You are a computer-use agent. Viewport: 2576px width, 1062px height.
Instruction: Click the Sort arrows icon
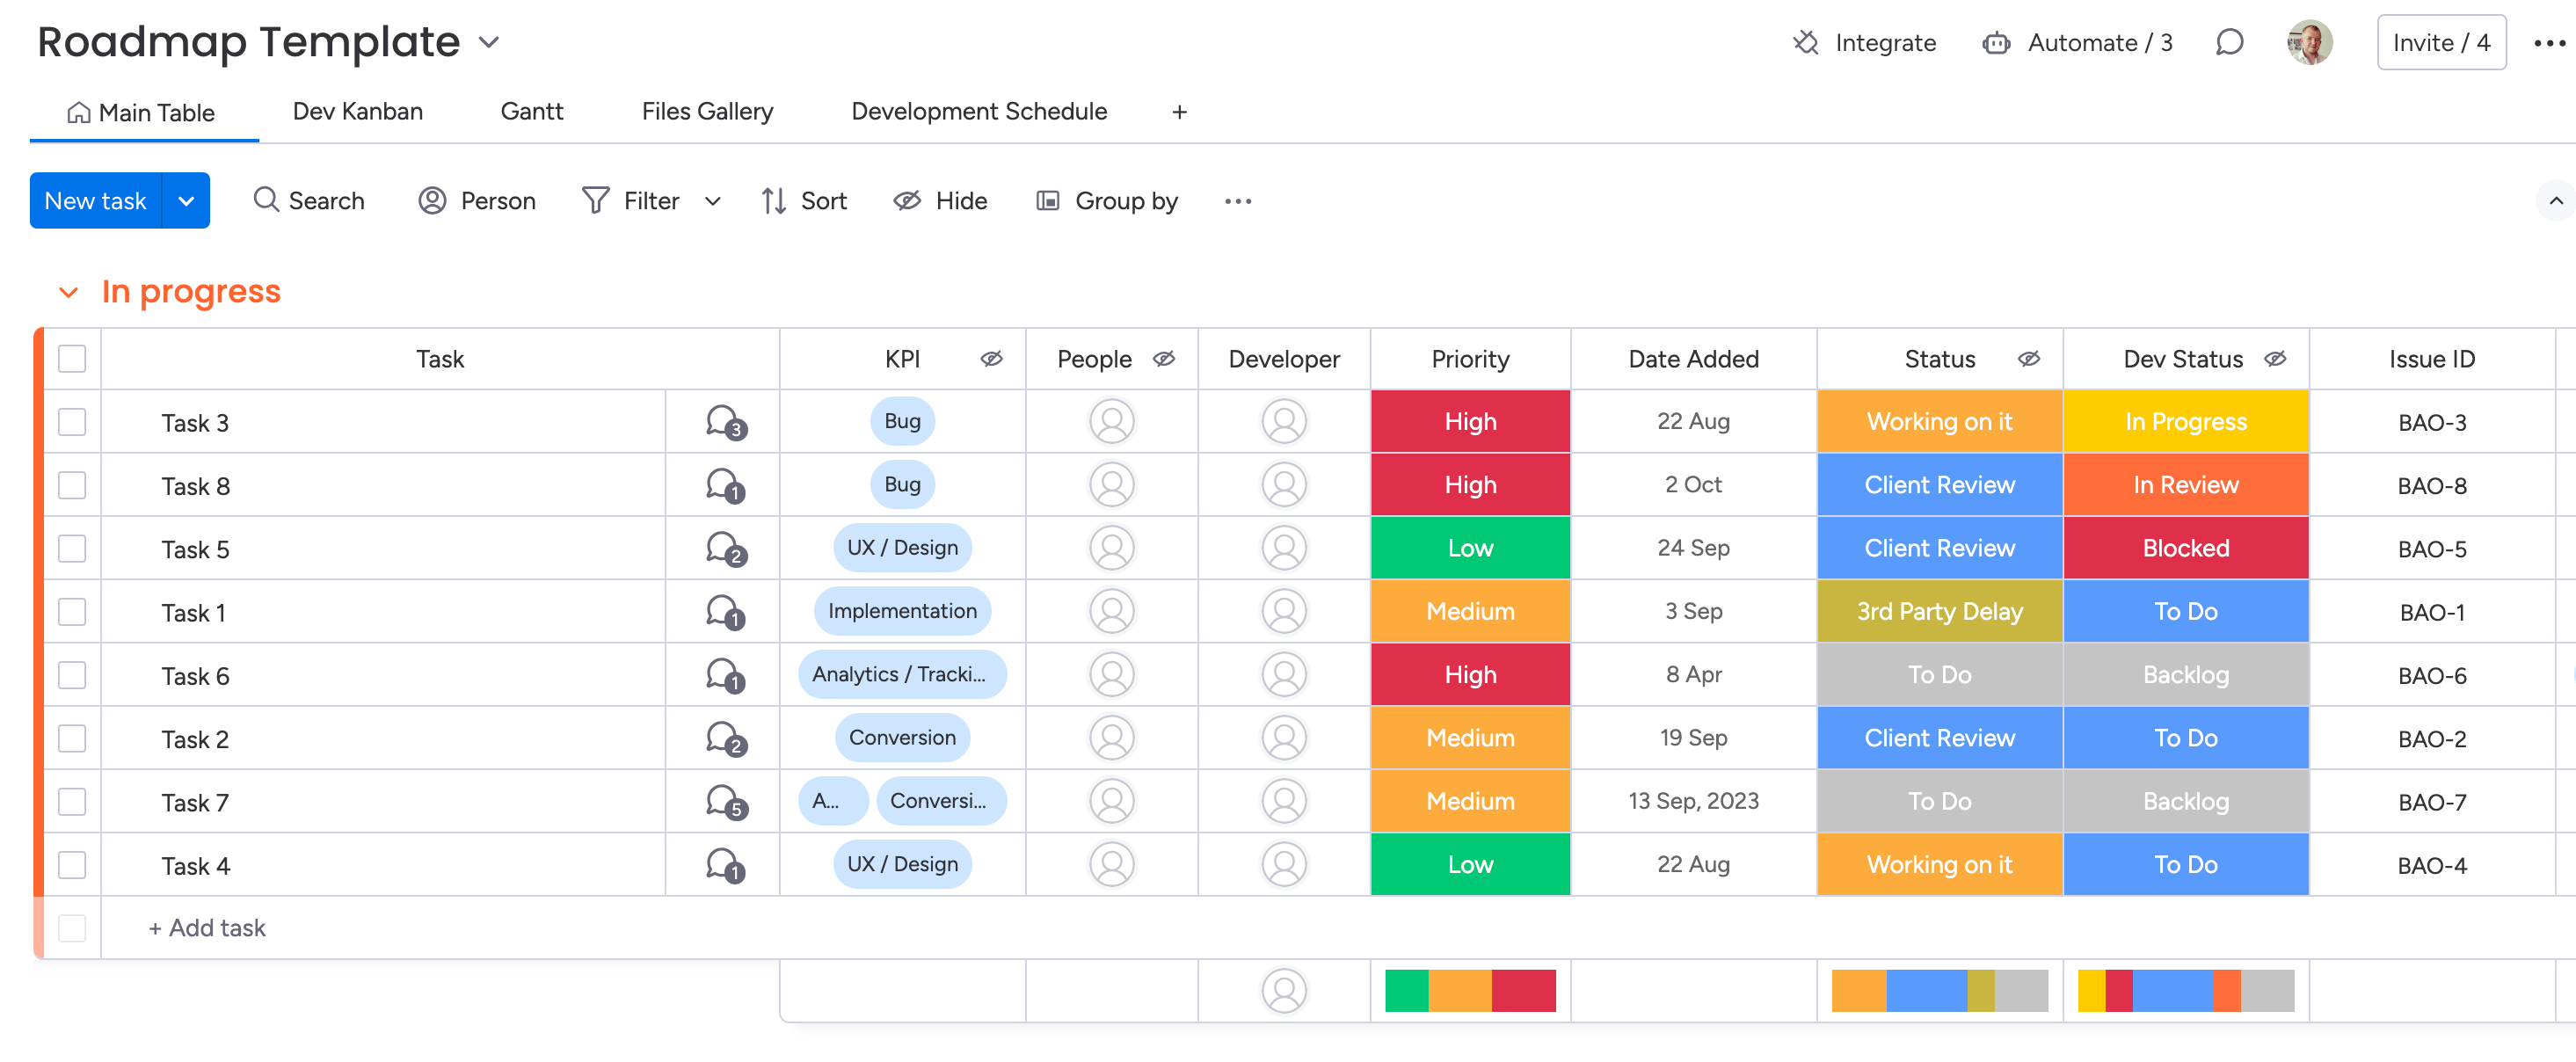[773, 201]
